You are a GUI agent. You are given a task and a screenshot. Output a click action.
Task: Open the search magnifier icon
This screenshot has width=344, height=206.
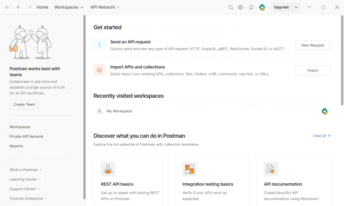(231, 7)
